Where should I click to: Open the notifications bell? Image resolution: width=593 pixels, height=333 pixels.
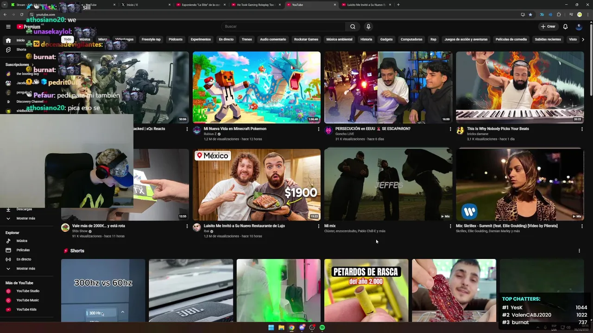pos(565,26)
